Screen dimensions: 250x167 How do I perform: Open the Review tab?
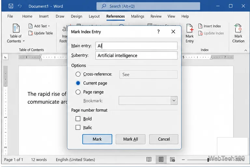156,16
